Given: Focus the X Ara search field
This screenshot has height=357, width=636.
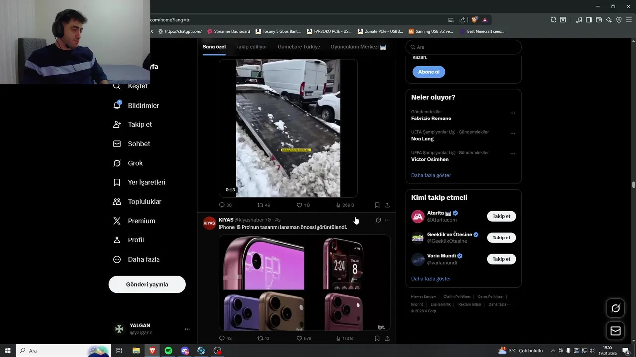Looking at the screenshot, I should point(464,47).
